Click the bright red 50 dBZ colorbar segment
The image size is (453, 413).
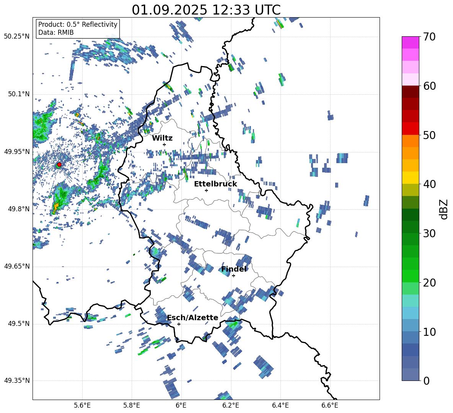(410, 129)
